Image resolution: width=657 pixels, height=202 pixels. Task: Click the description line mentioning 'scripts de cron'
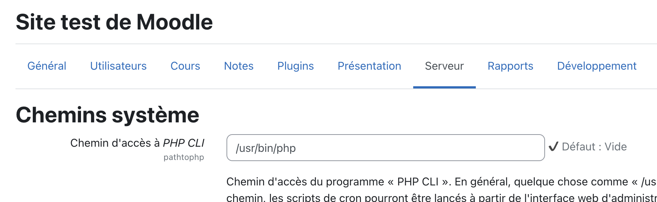[x=442, y=198]
